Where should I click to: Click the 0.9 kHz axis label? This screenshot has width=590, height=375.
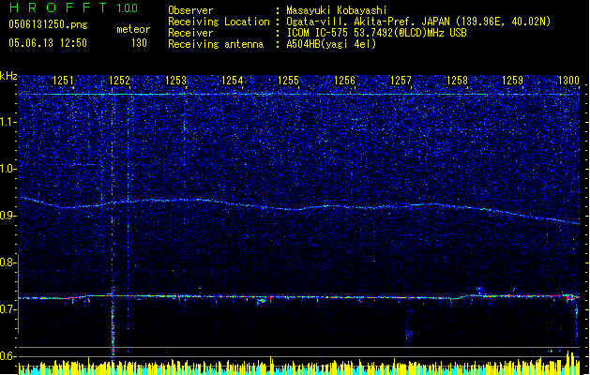point(8,216)
